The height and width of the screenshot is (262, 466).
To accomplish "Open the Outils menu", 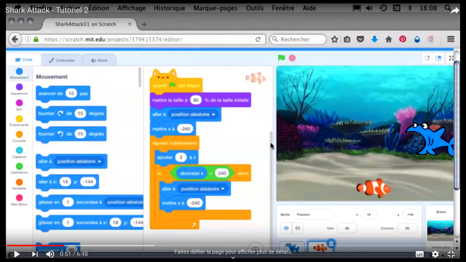I will [x=255, y=8].
